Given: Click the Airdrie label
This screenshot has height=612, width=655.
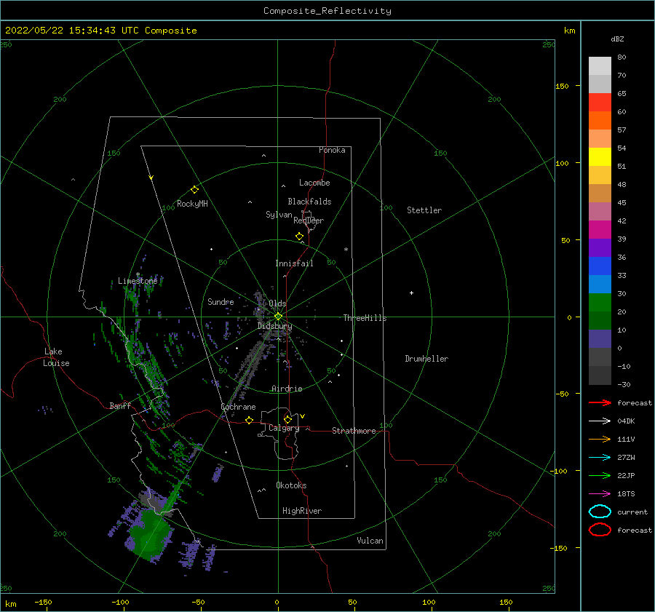Looking at the screenshot, I should pyautogui.click(x=287, y=389).
